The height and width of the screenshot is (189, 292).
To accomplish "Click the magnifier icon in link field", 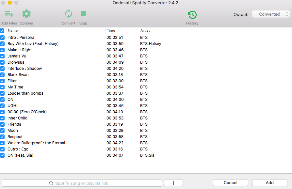I will (x=51, y=183).
